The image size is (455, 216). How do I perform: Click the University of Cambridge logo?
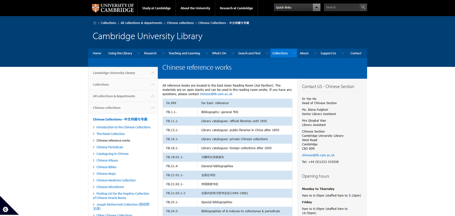click(x=113, y=8)
